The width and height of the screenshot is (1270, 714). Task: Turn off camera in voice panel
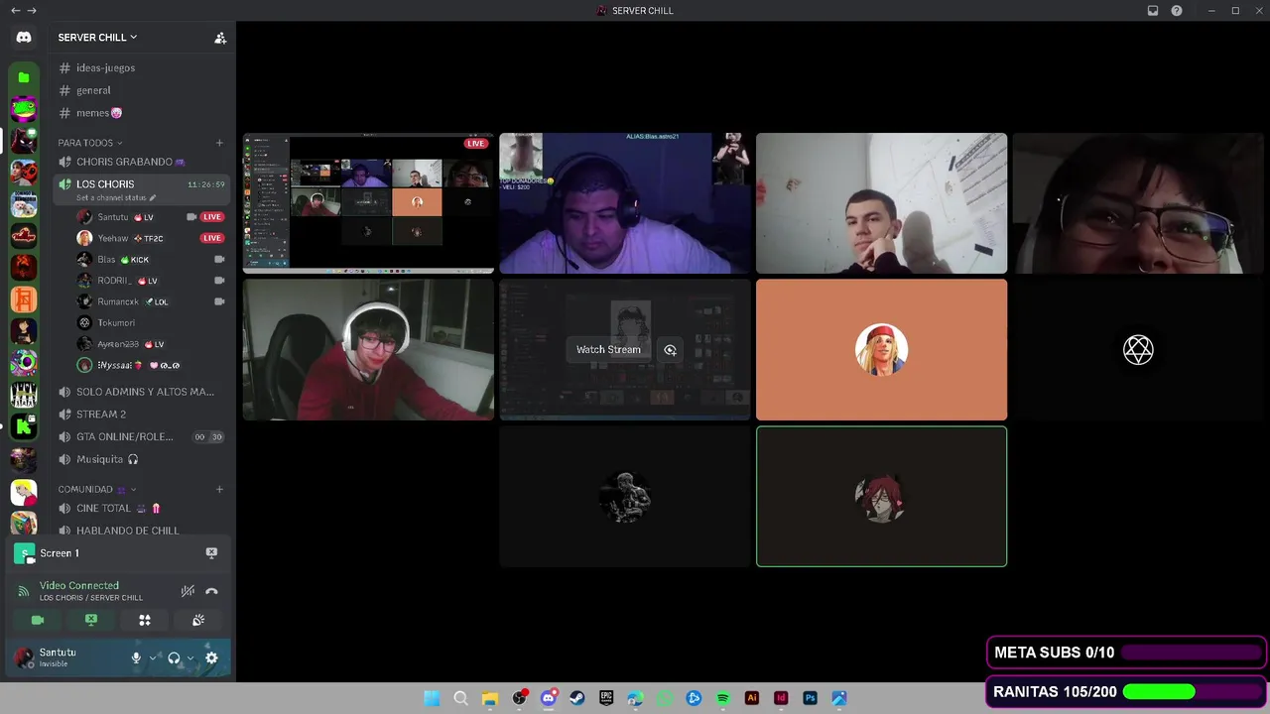(x=38, y=620)
